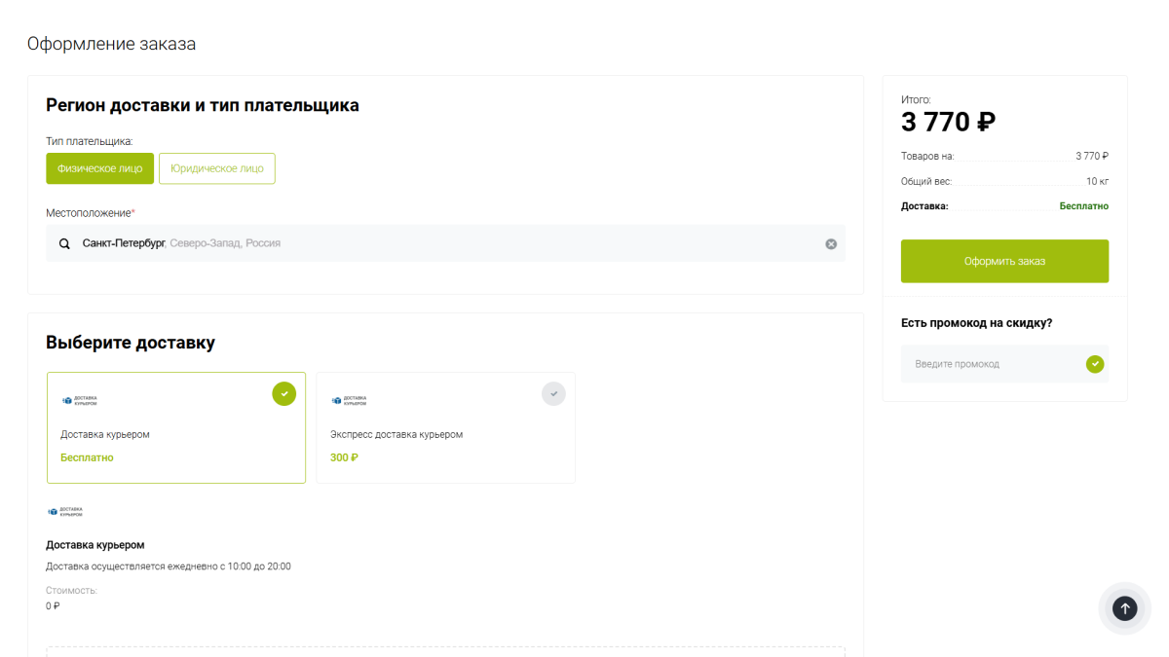Viewport: 1169px width, 657px height.
Task: Click courier logo in Доставка курьером card
Action: click(79, 400)
